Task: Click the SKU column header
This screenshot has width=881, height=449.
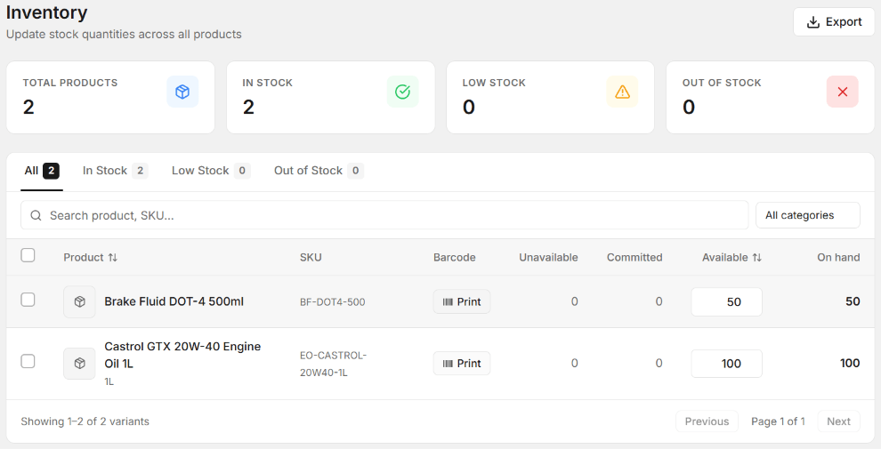Action: point(311,258)
